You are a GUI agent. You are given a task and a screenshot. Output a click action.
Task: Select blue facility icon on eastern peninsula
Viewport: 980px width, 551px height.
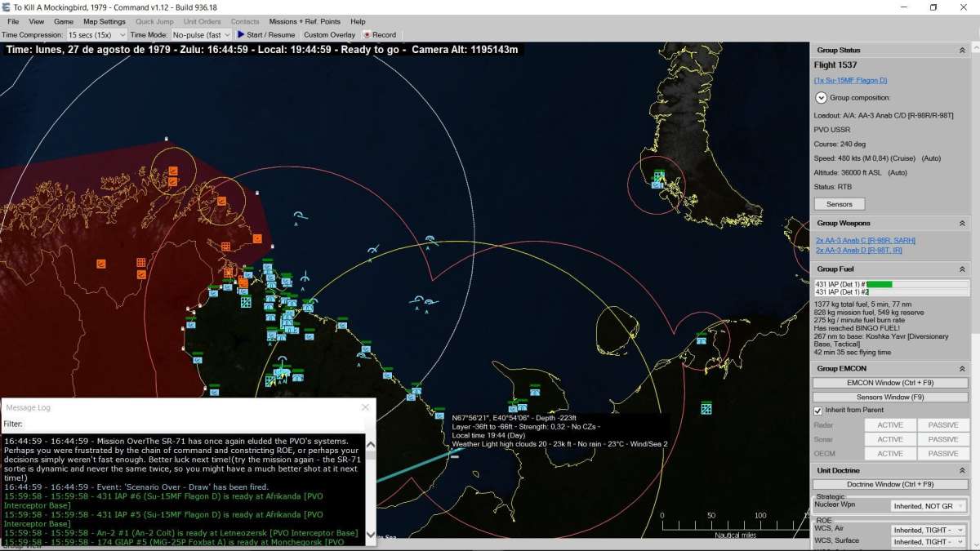coord(701,340)
